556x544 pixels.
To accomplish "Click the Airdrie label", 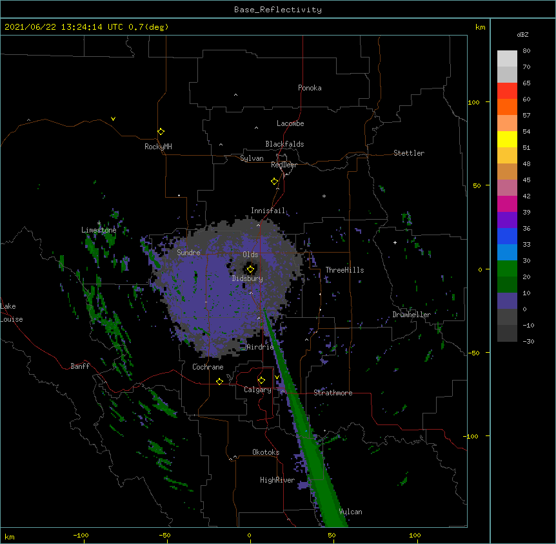I will pos(260,347).
